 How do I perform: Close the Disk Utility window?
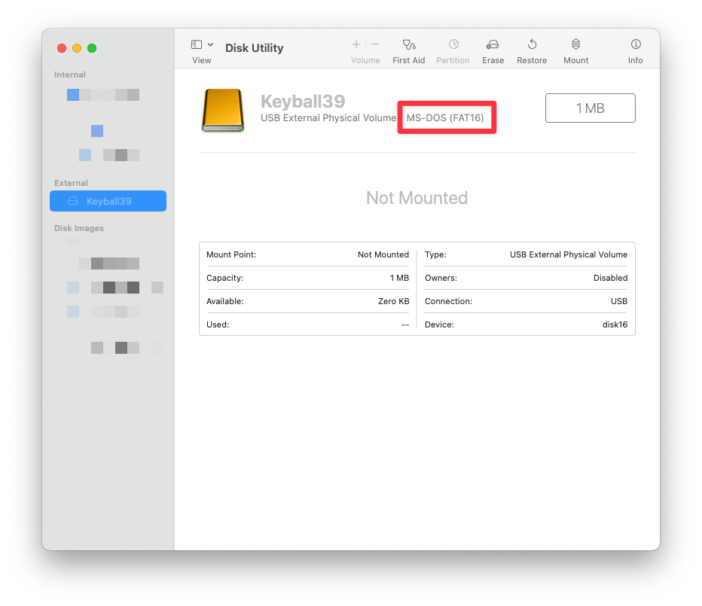62,48
